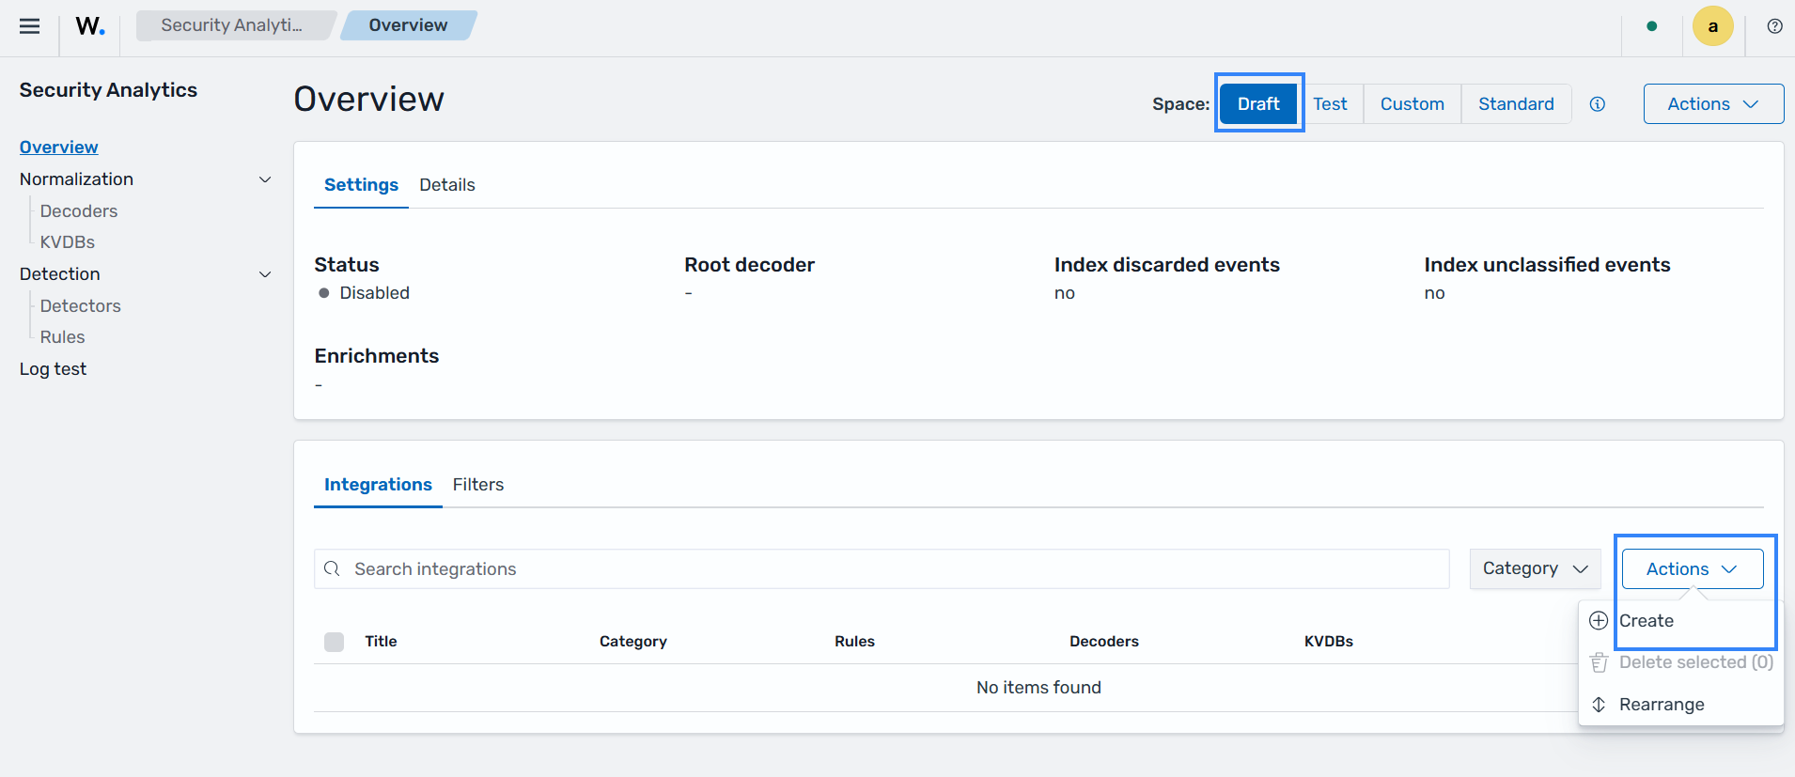The width and height of the screenshot is (1795, 777).
Task: Click the Title column header
Action: tap(381, 642)
